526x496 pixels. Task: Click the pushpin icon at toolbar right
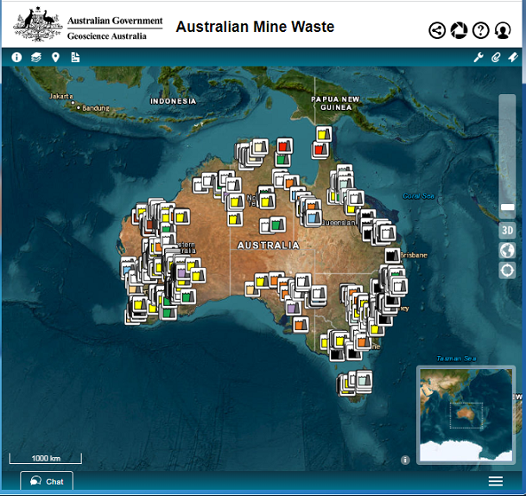tap(513, 57)
